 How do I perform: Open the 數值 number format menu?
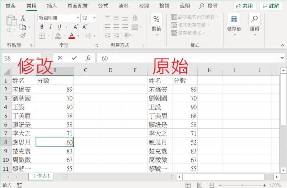pos(156,25)
